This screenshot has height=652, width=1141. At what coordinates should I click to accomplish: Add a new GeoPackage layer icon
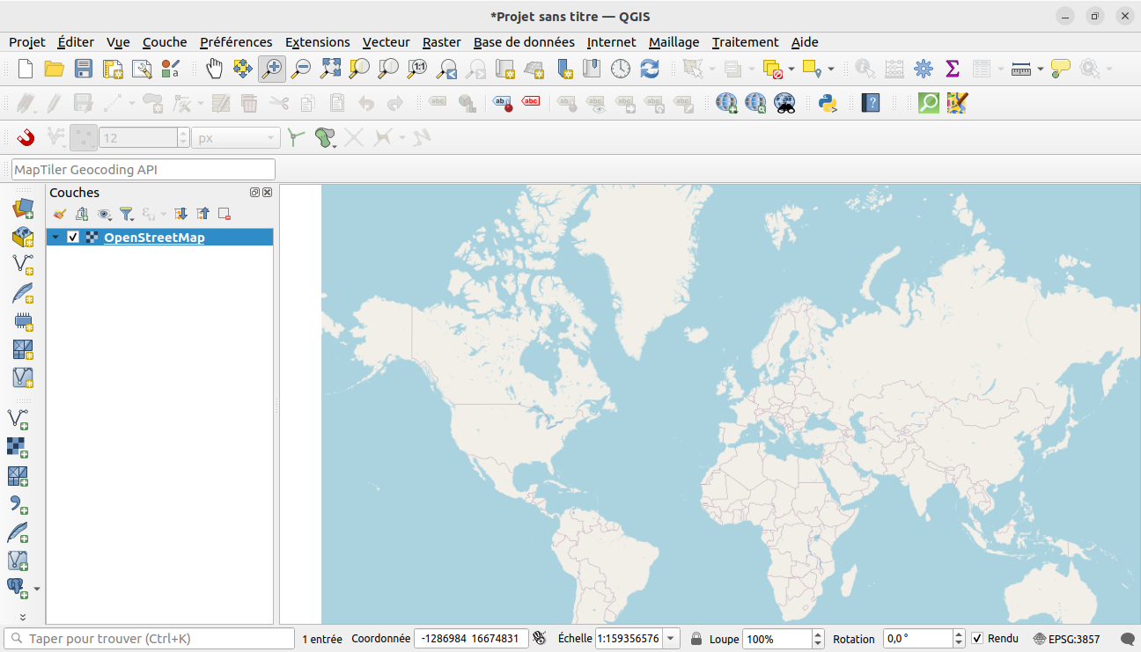point(23,237)
